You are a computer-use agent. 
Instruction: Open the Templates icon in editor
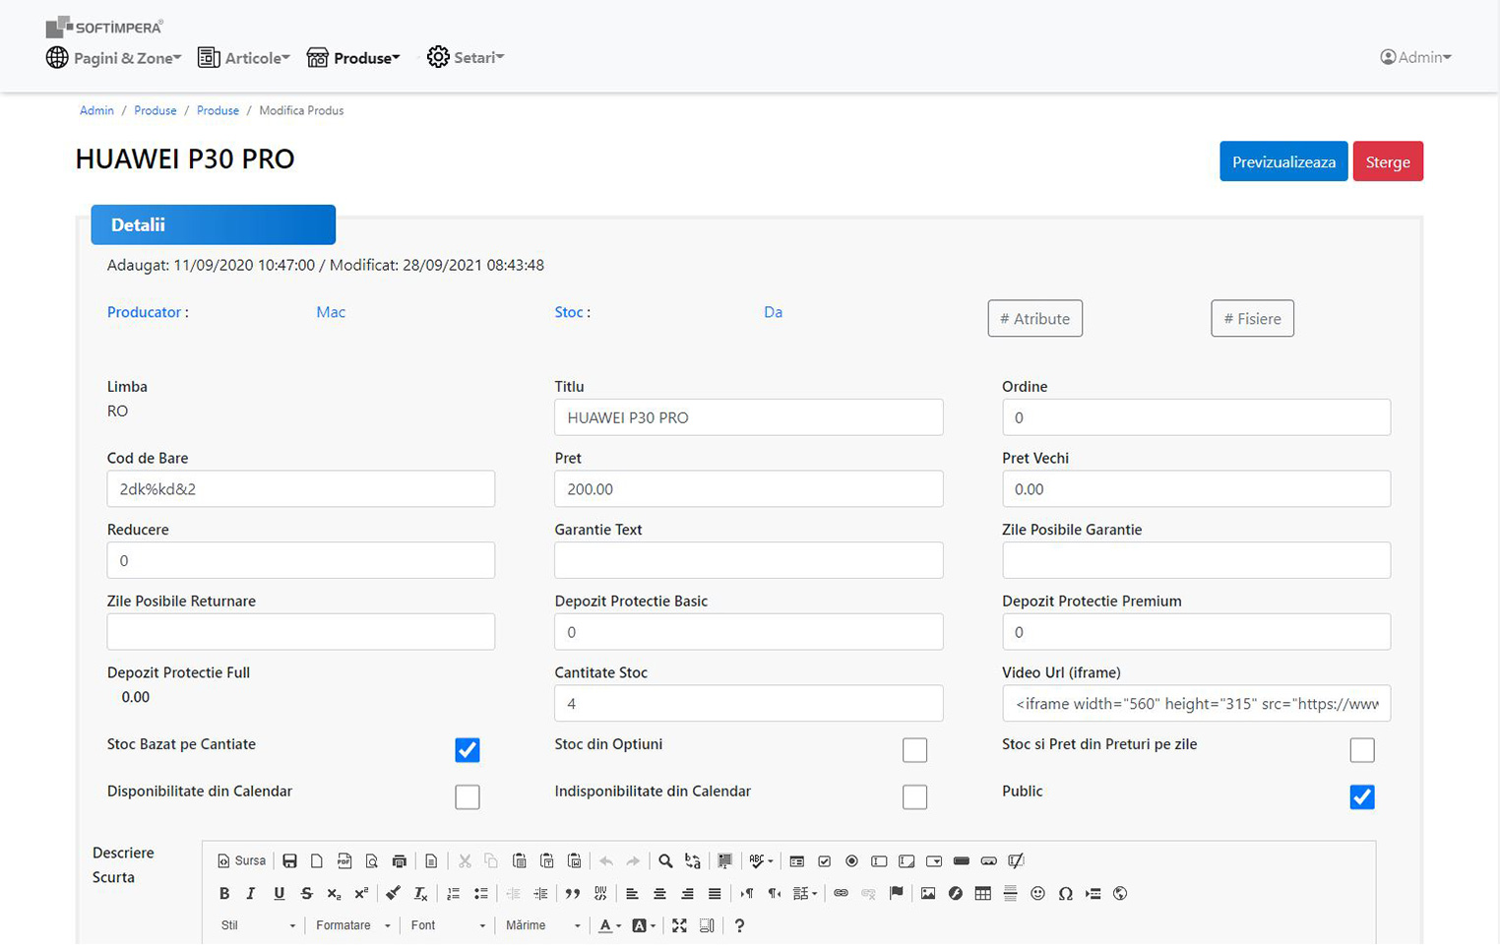(x=431, y=861)
